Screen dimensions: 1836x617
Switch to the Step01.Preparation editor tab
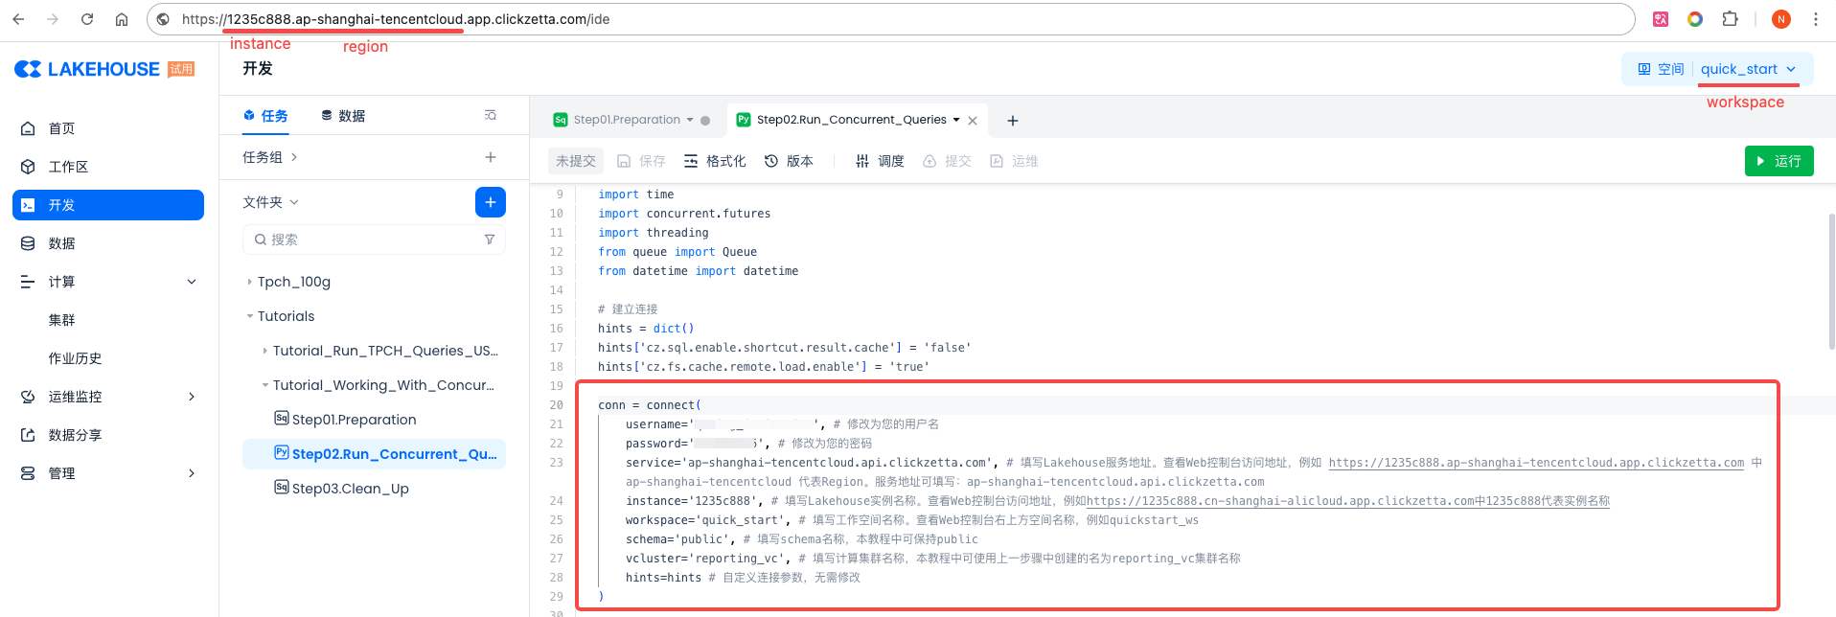pyautogui.click(x=627, y=120)
